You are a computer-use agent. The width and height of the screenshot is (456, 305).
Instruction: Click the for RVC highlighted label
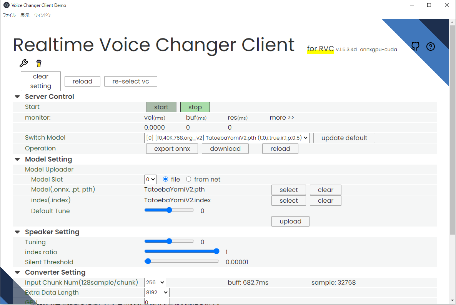(x=321, y=49)
